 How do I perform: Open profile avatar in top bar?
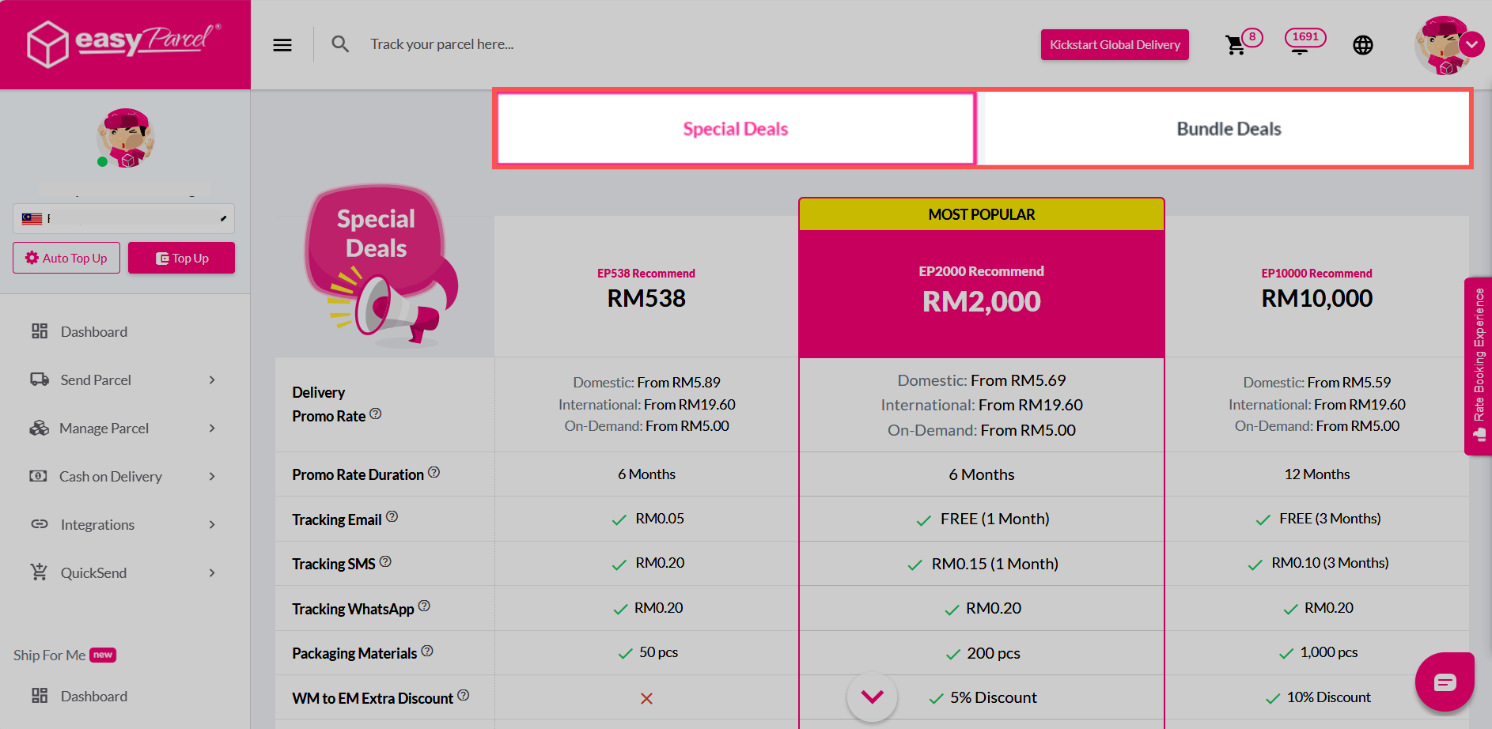tap(1444, 45)
